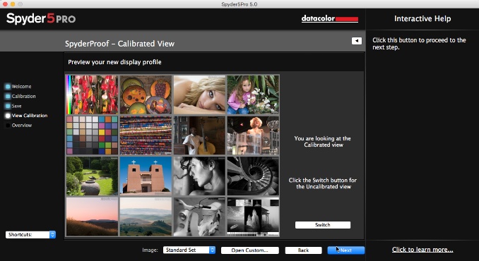Click the help text about next step
The image size is (479, 261).
point(419,44)
